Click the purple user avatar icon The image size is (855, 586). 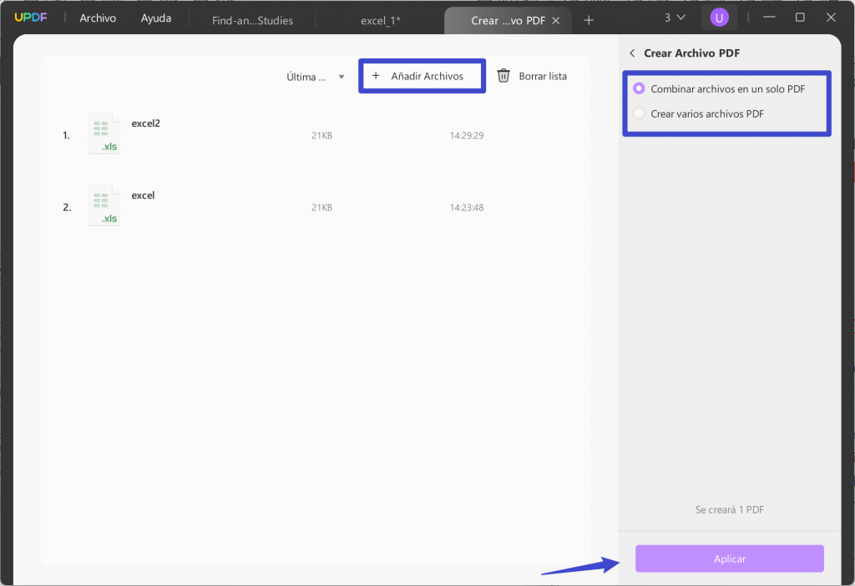tap(719, 17)
